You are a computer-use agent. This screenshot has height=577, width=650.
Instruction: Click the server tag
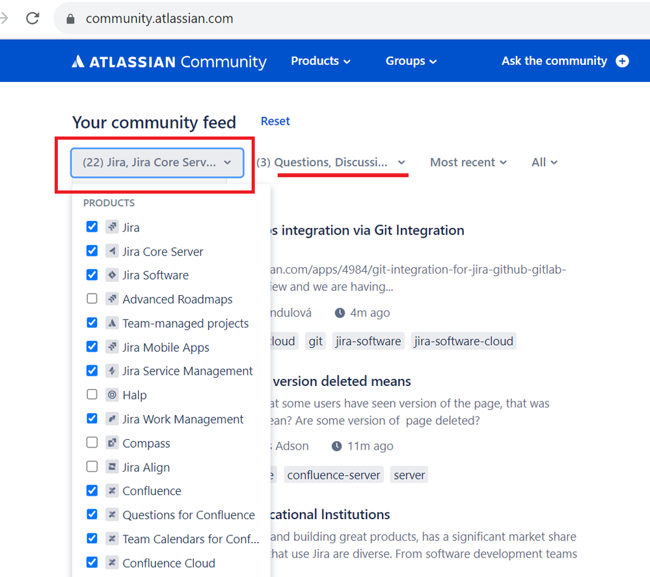(409, 475)
